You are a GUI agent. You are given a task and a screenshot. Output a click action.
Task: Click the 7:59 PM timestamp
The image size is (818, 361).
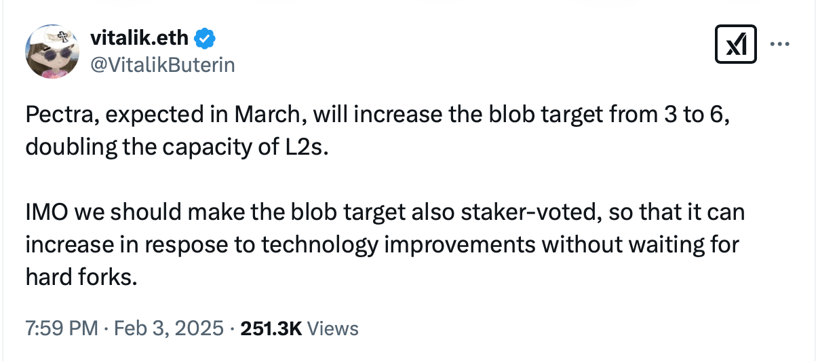(x=62, y=328)
